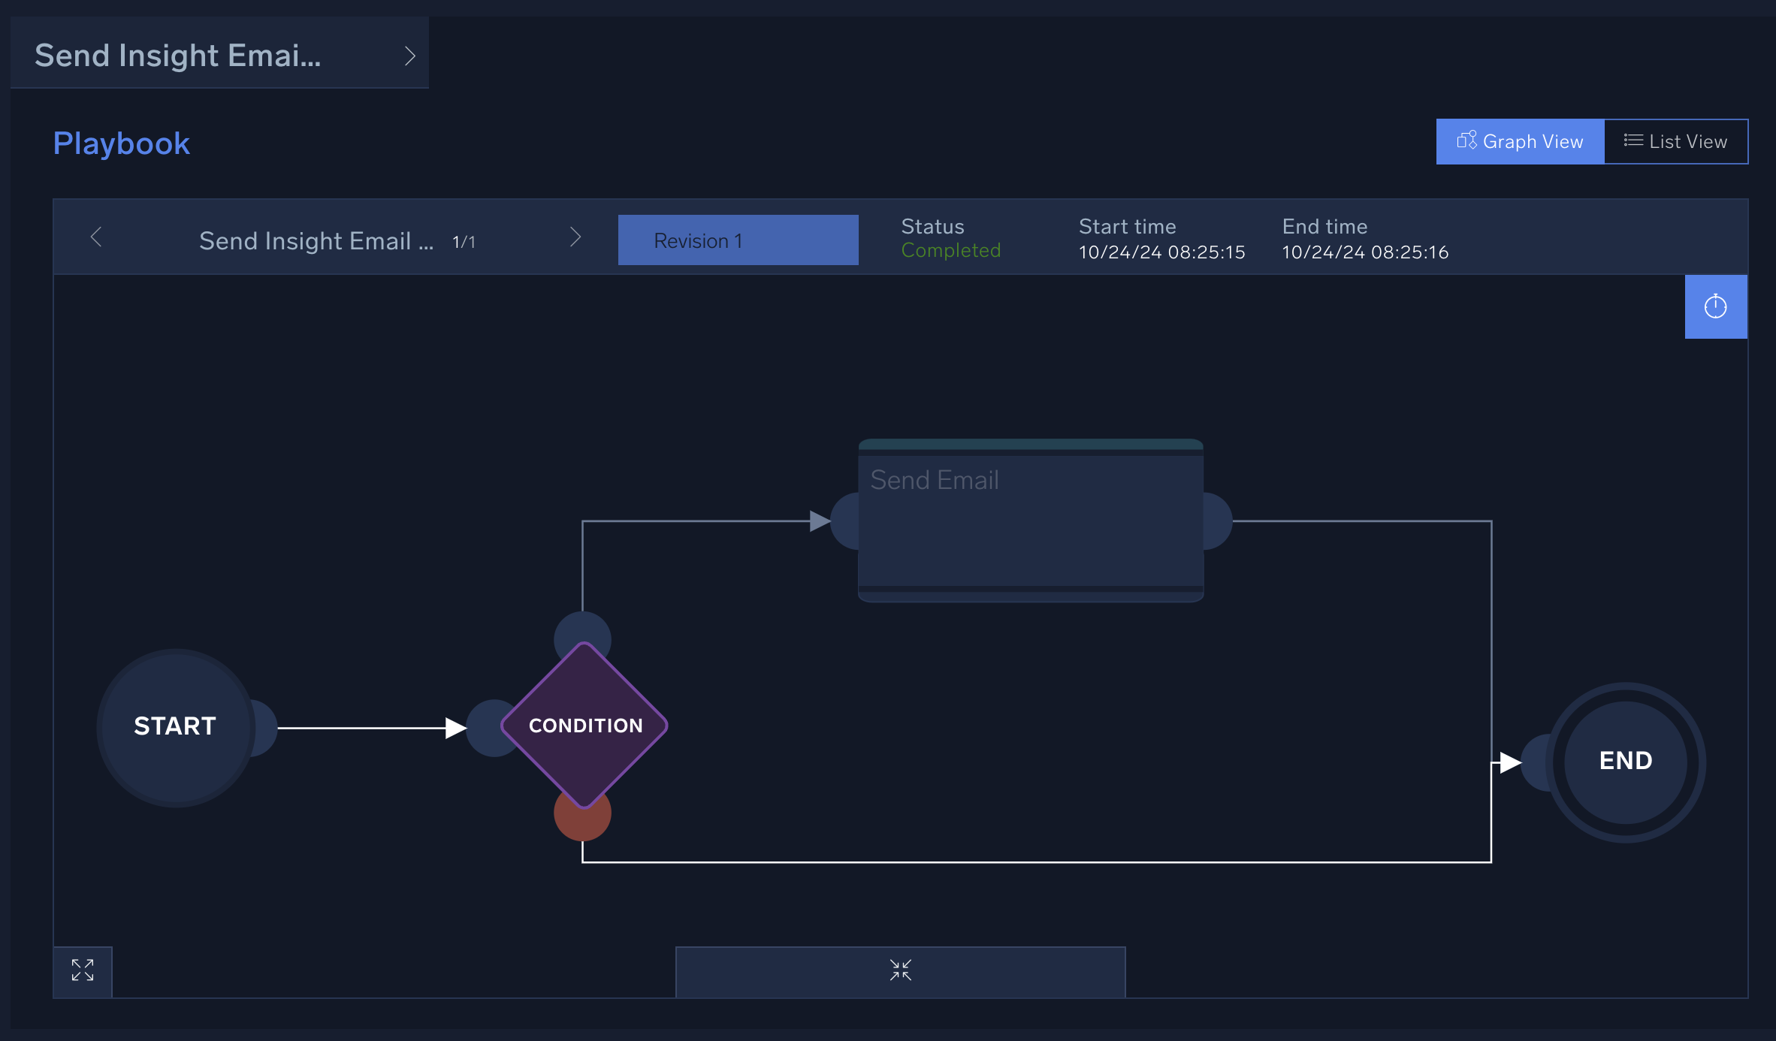Click the Playbook heading link
The width and height of the screenshot is (1776, 1041).
[122, 143]
